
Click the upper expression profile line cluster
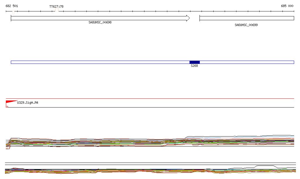tap(146, 142)
